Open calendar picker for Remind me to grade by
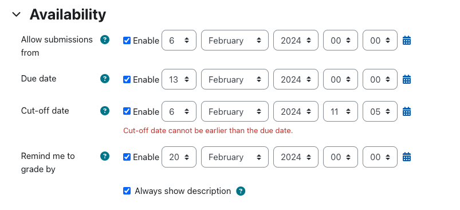The image size is (460, 210). [x=407, y=157]
